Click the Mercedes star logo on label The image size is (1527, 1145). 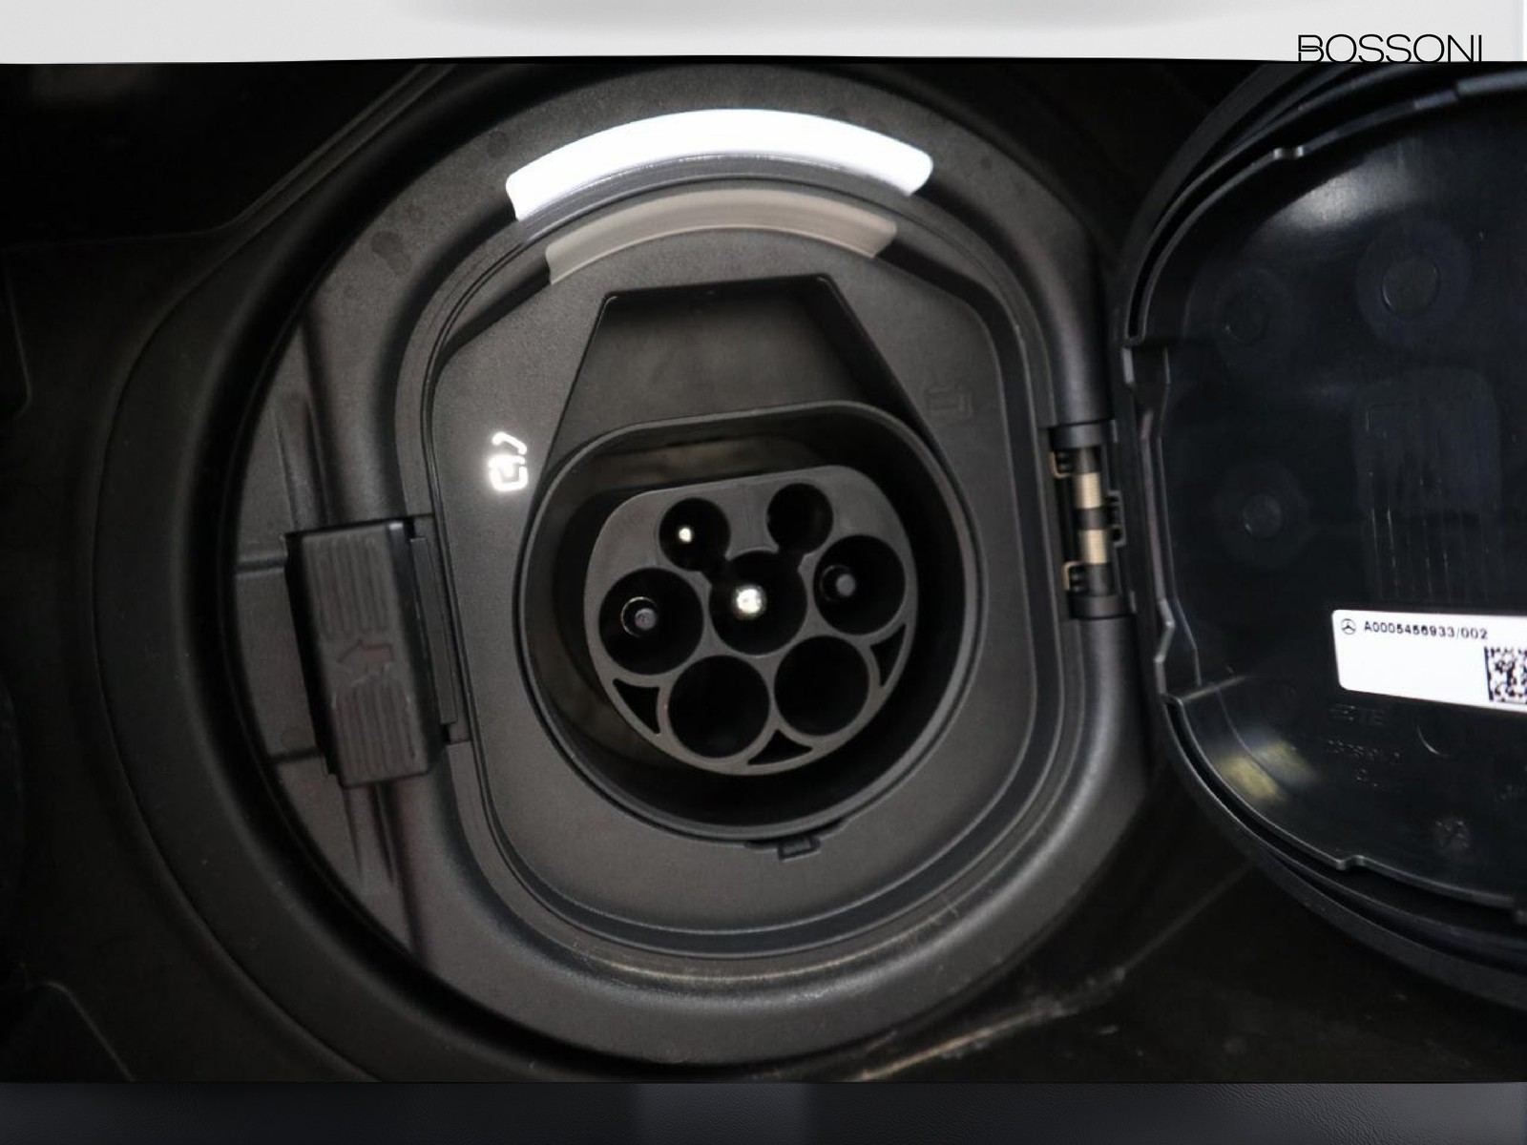tap(1348, 628)
